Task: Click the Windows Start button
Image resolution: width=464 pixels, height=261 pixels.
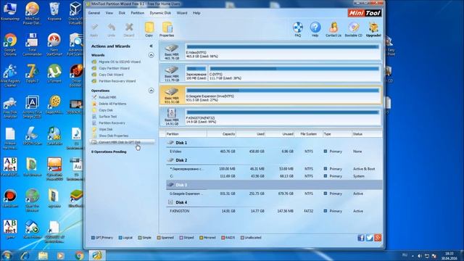Action: [7, 255]
